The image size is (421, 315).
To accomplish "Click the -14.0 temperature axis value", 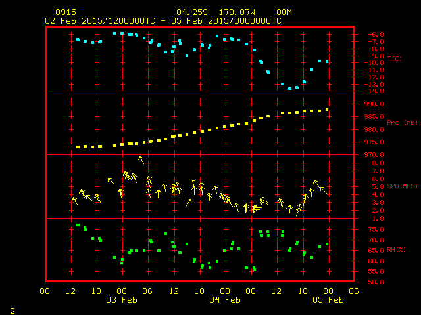I will (374, 91).
